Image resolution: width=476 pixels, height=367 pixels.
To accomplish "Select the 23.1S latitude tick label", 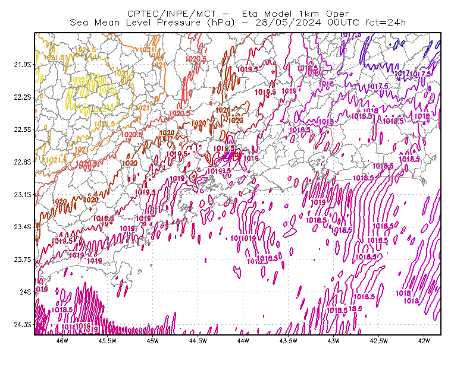I will 23,194.
